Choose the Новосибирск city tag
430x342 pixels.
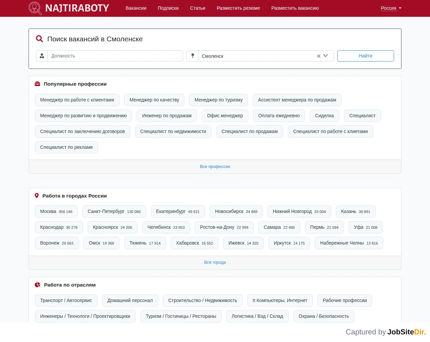tap(236, 211)
